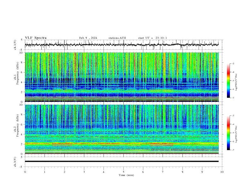Click the upper log(PSD)(V²/Hz) colorbar label
The width and height of the screenshot is (250, 193).
pyautogui.click(x=236, y=82)
